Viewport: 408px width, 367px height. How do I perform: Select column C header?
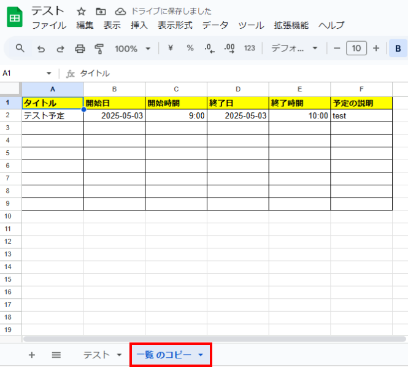pos(176,89)
